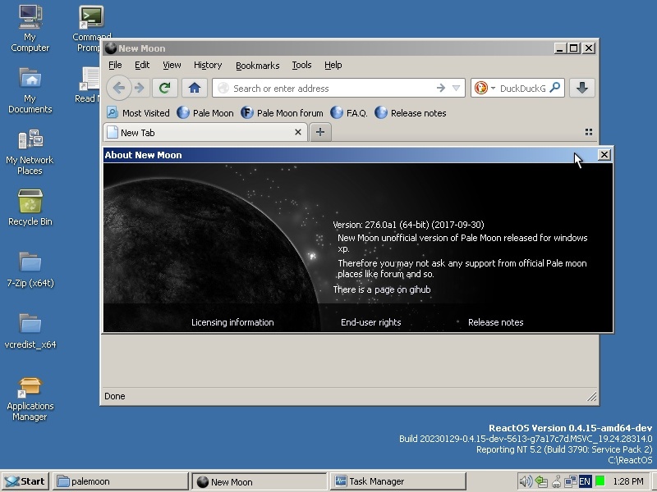Open the Most Visited bookmarks folder
Screen dimensions: 657x492
pyautogui.click(x=138, y=113)
